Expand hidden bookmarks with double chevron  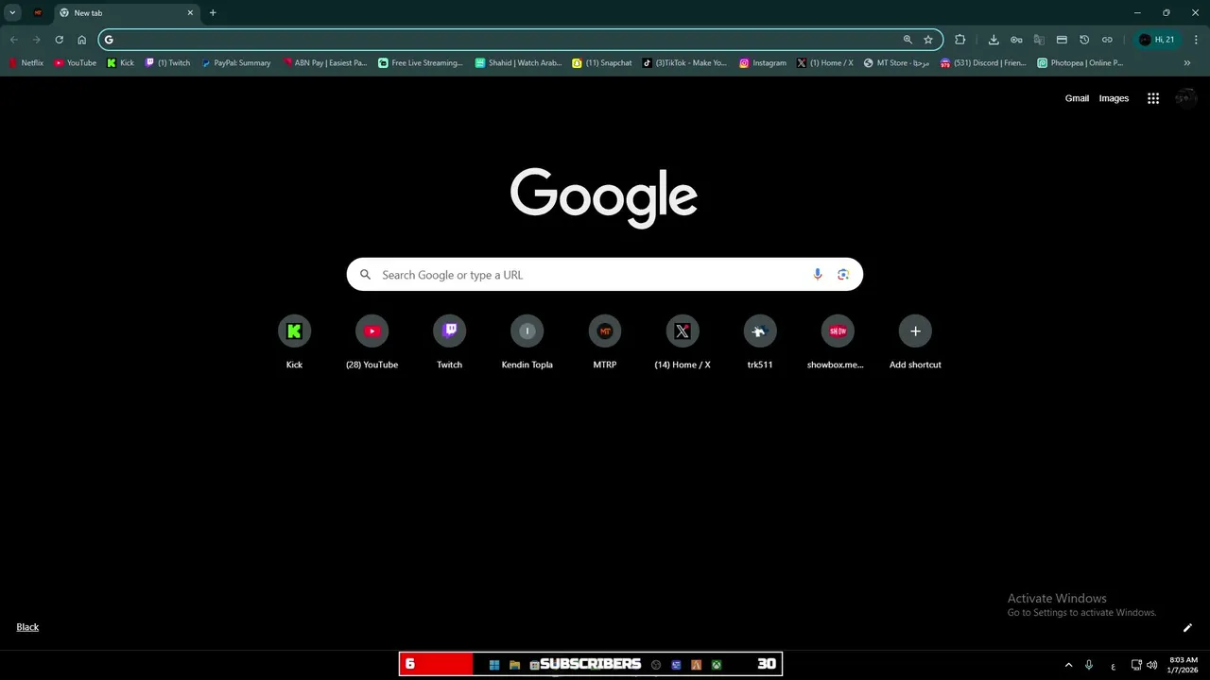[1187, 63]
